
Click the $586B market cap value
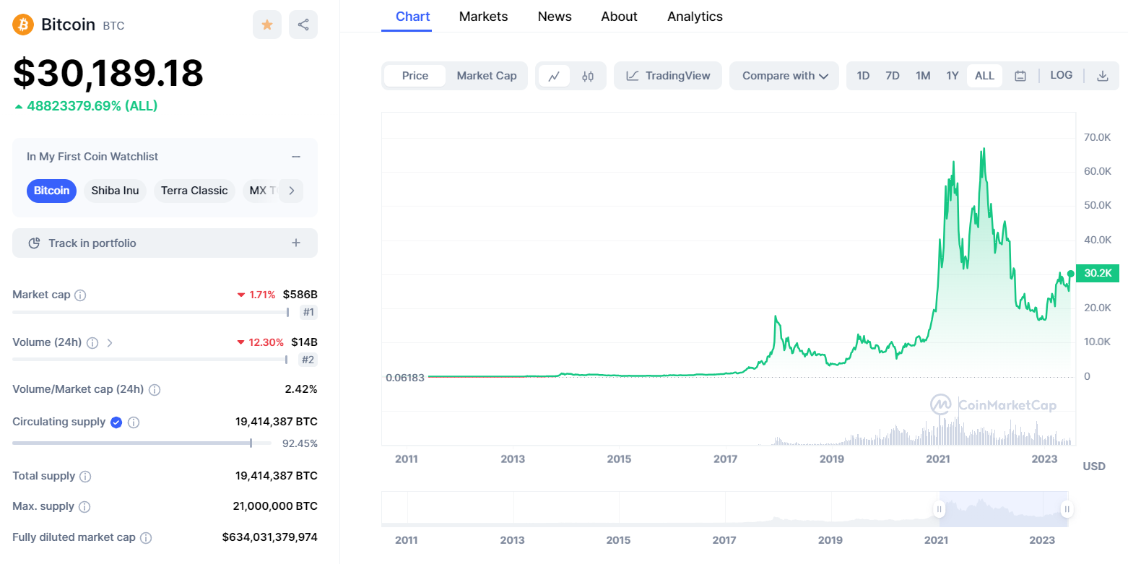point(300,295)
